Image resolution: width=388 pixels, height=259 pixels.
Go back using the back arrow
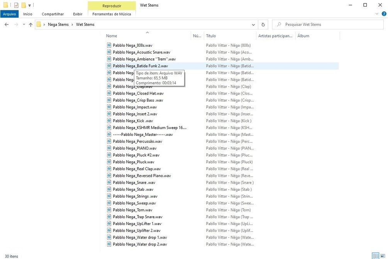(x=7, y=24)
